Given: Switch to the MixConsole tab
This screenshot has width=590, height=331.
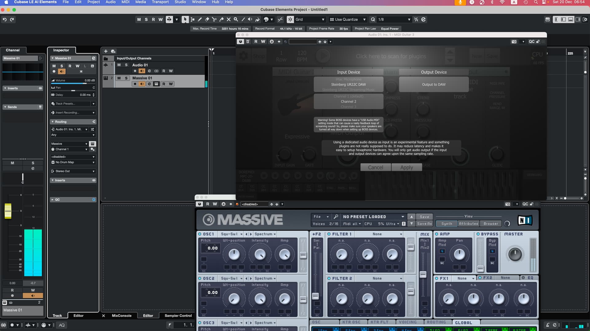Looking at the screenshot, I should [121, 316].
